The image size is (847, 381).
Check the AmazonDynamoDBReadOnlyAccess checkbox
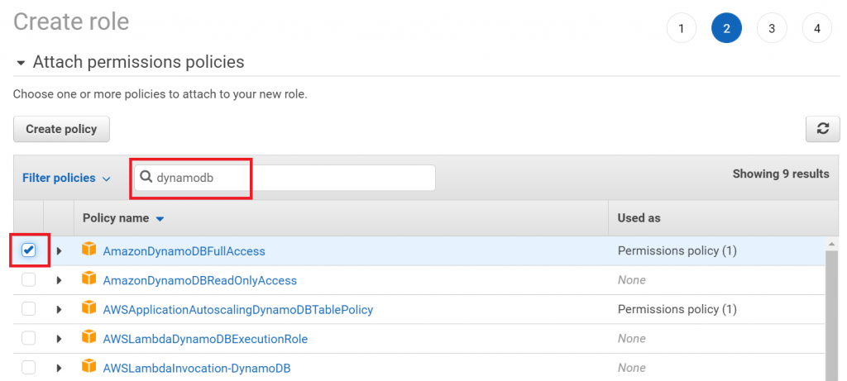(x=29, y=279)
